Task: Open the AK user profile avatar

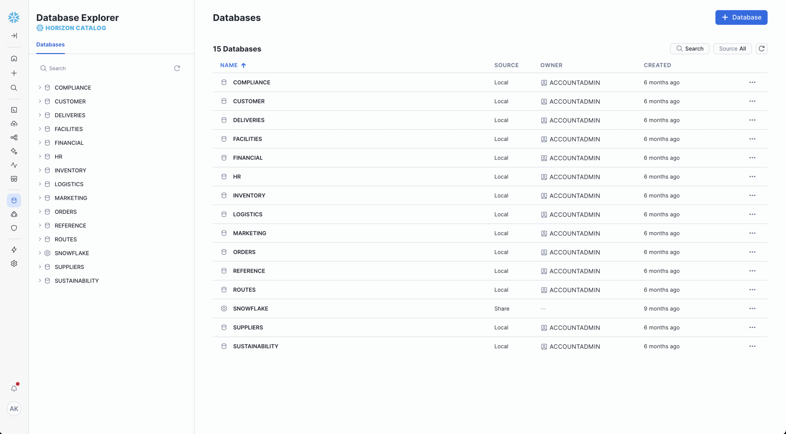Action: point(14,409)
